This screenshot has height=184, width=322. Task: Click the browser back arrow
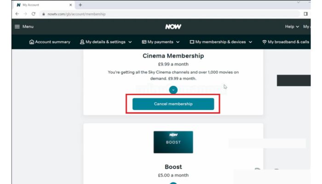pyautogui.click(x=17, y=14)
